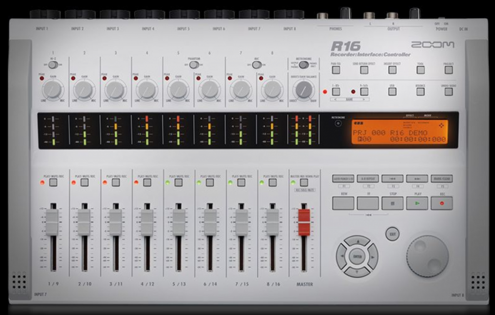Toggle PLAY/MUTE/REC status for track 4/12
This screenshot has width=495, height=315.
[x=147, y=183]
